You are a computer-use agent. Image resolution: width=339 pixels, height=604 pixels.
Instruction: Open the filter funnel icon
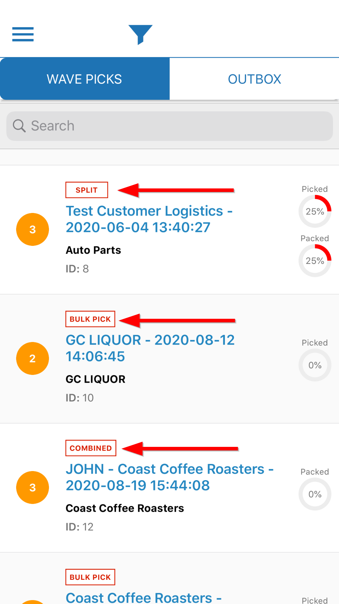[140, 34]
